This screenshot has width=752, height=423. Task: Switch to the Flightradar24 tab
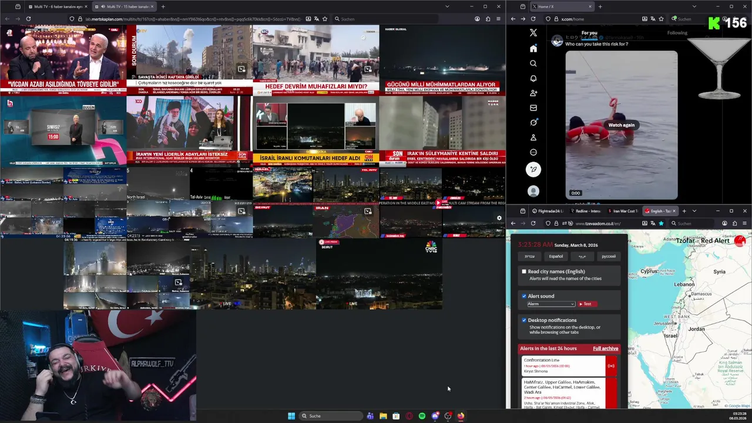(x=548, y=211)
